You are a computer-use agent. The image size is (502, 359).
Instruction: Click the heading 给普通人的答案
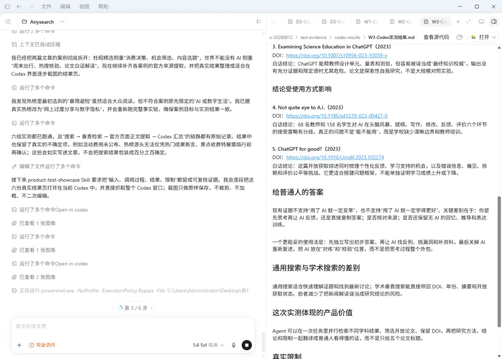(298, 192)
